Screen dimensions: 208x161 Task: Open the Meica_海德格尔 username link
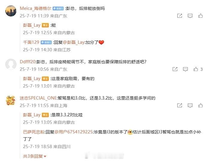(x=36, y=8)
